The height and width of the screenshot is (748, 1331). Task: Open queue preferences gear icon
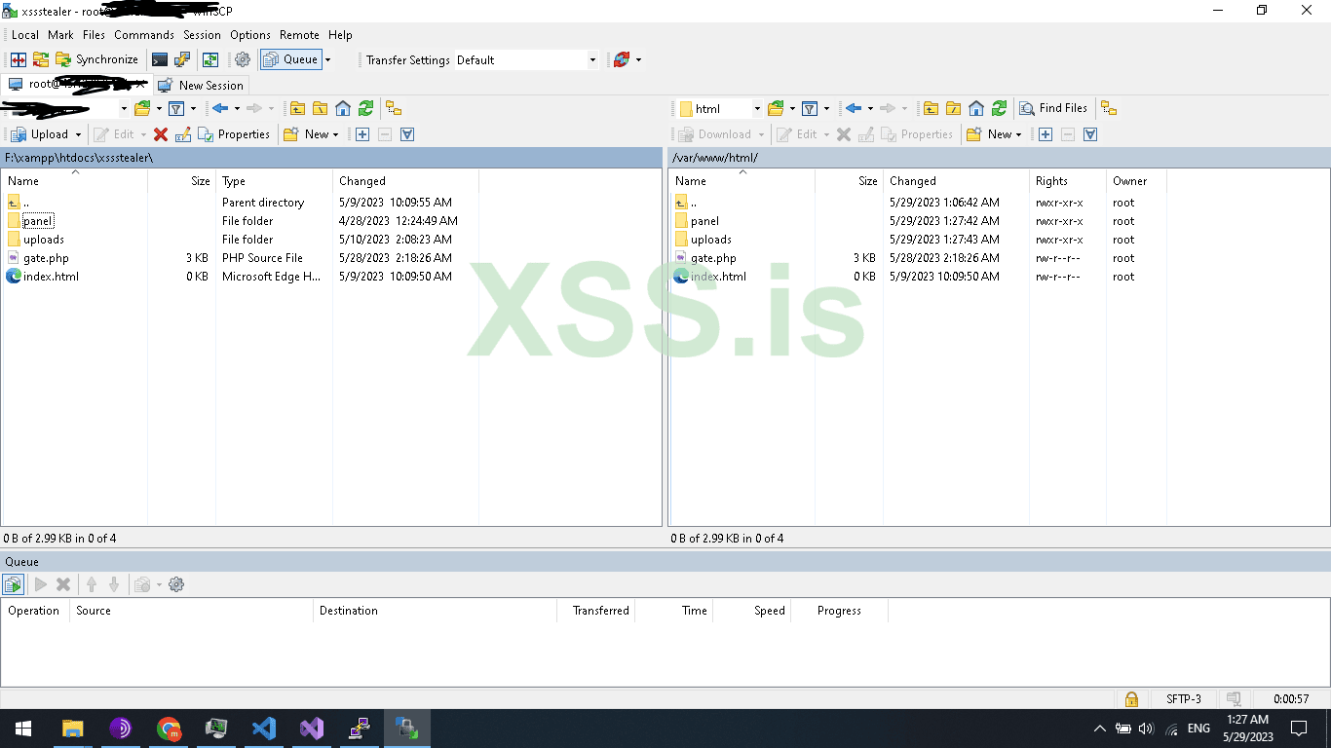[176, 584]
